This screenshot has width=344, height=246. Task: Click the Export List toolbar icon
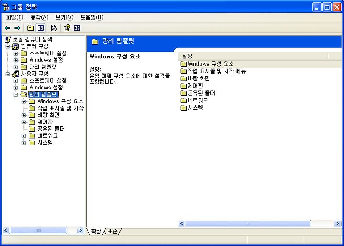pos(54,28)
